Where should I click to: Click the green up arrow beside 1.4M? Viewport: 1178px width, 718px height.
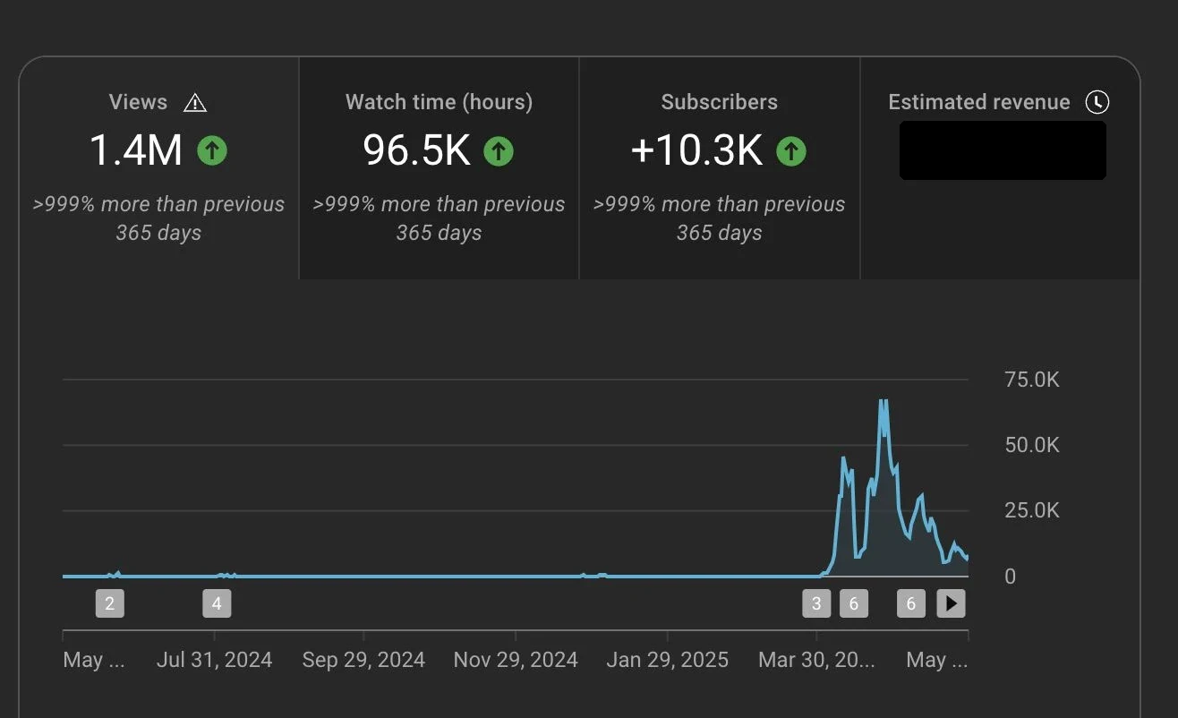[x=212, y=150]
